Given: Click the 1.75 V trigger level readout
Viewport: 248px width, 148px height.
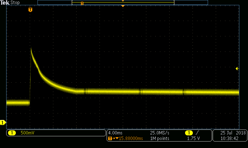Looking at the screenshot, I should coord(194,138).
